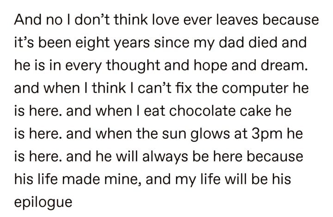Click the word "dream." ending the third line
333x217 pixels.
tap(284, 65)
